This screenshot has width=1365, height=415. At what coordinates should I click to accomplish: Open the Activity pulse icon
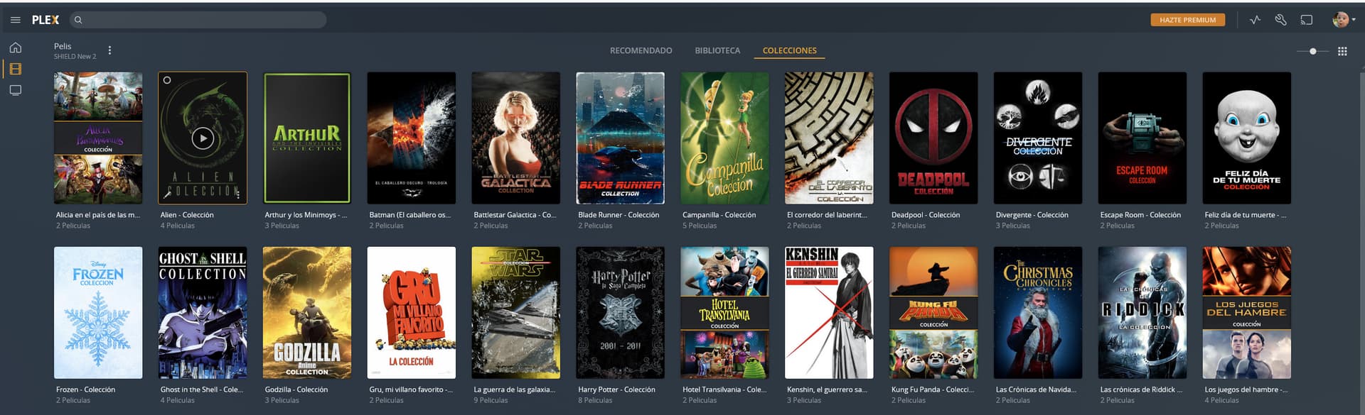coord(1255,20)
